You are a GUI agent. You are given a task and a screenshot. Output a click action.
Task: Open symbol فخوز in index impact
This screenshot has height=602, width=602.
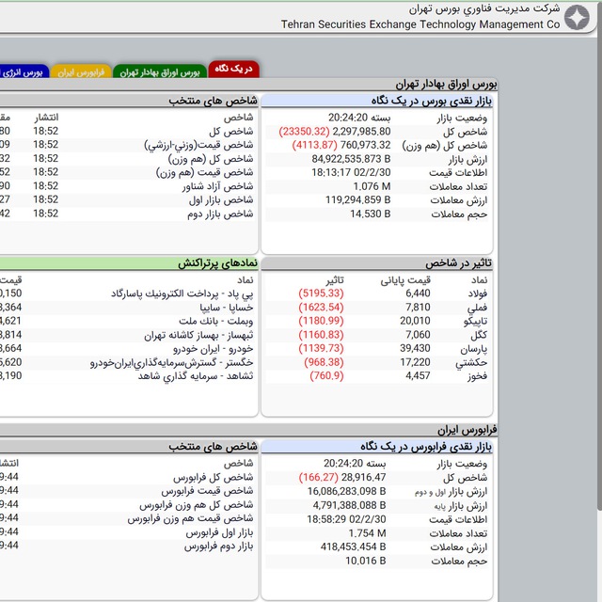477,376
